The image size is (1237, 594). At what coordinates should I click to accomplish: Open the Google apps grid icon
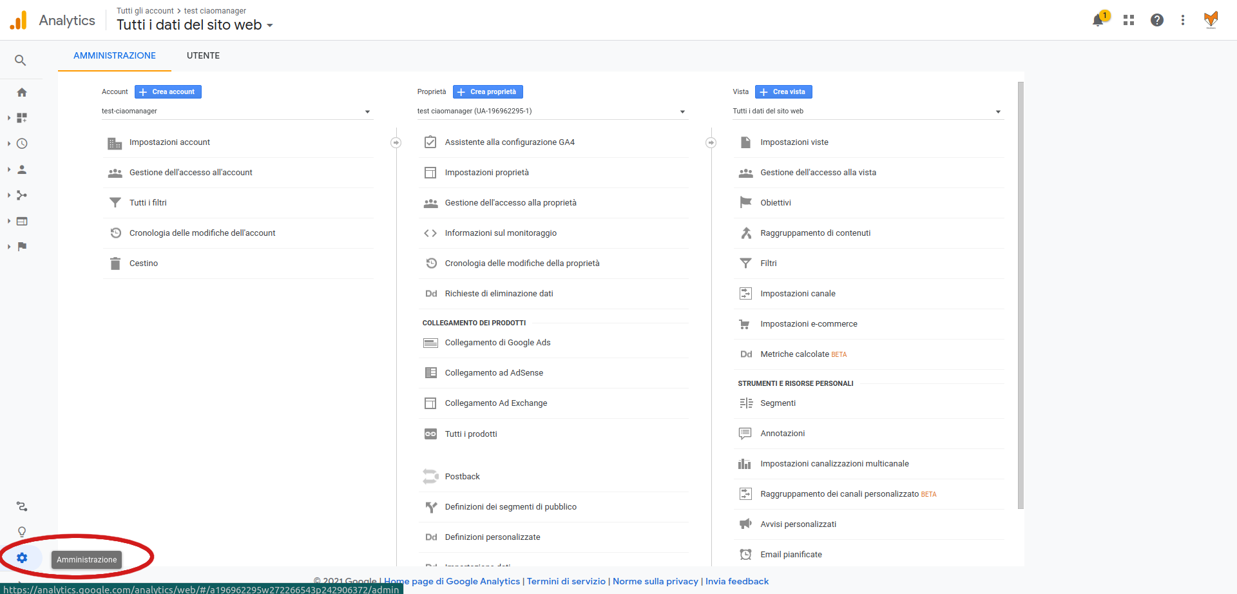1129,21
